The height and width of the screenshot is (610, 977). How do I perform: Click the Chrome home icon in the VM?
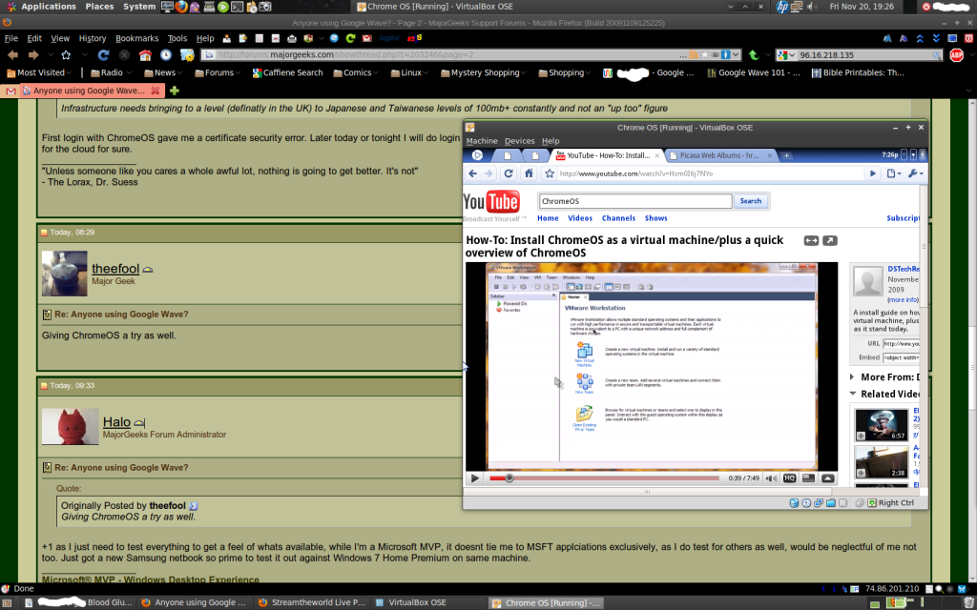tap(529, 173)
